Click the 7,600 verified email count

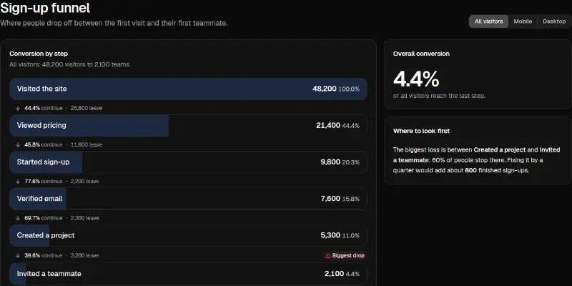click(330, 199)
